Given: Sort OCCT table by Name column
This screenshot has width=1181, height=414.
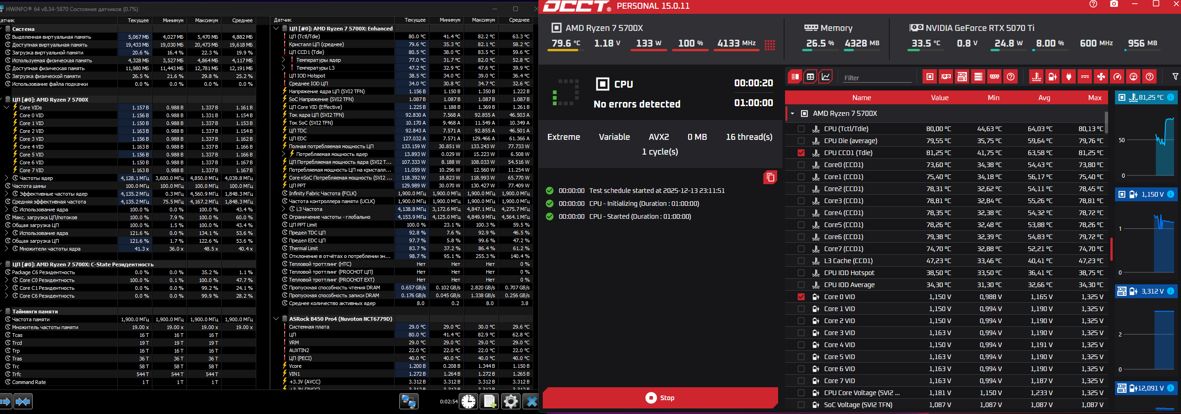Looking at the screenshot, I should (x=861, y=98).
